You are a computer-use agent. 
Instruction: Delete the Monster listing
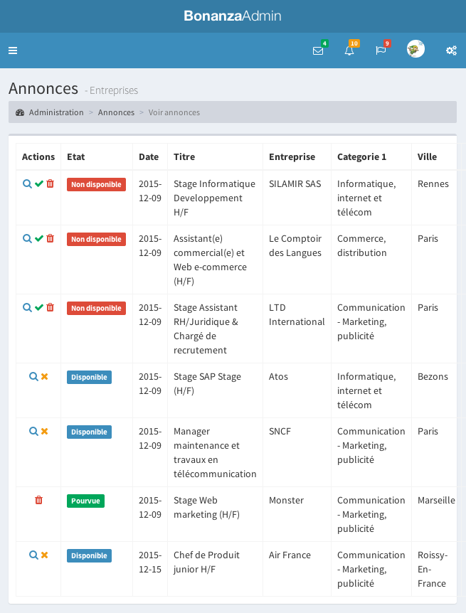pos(38,500)
